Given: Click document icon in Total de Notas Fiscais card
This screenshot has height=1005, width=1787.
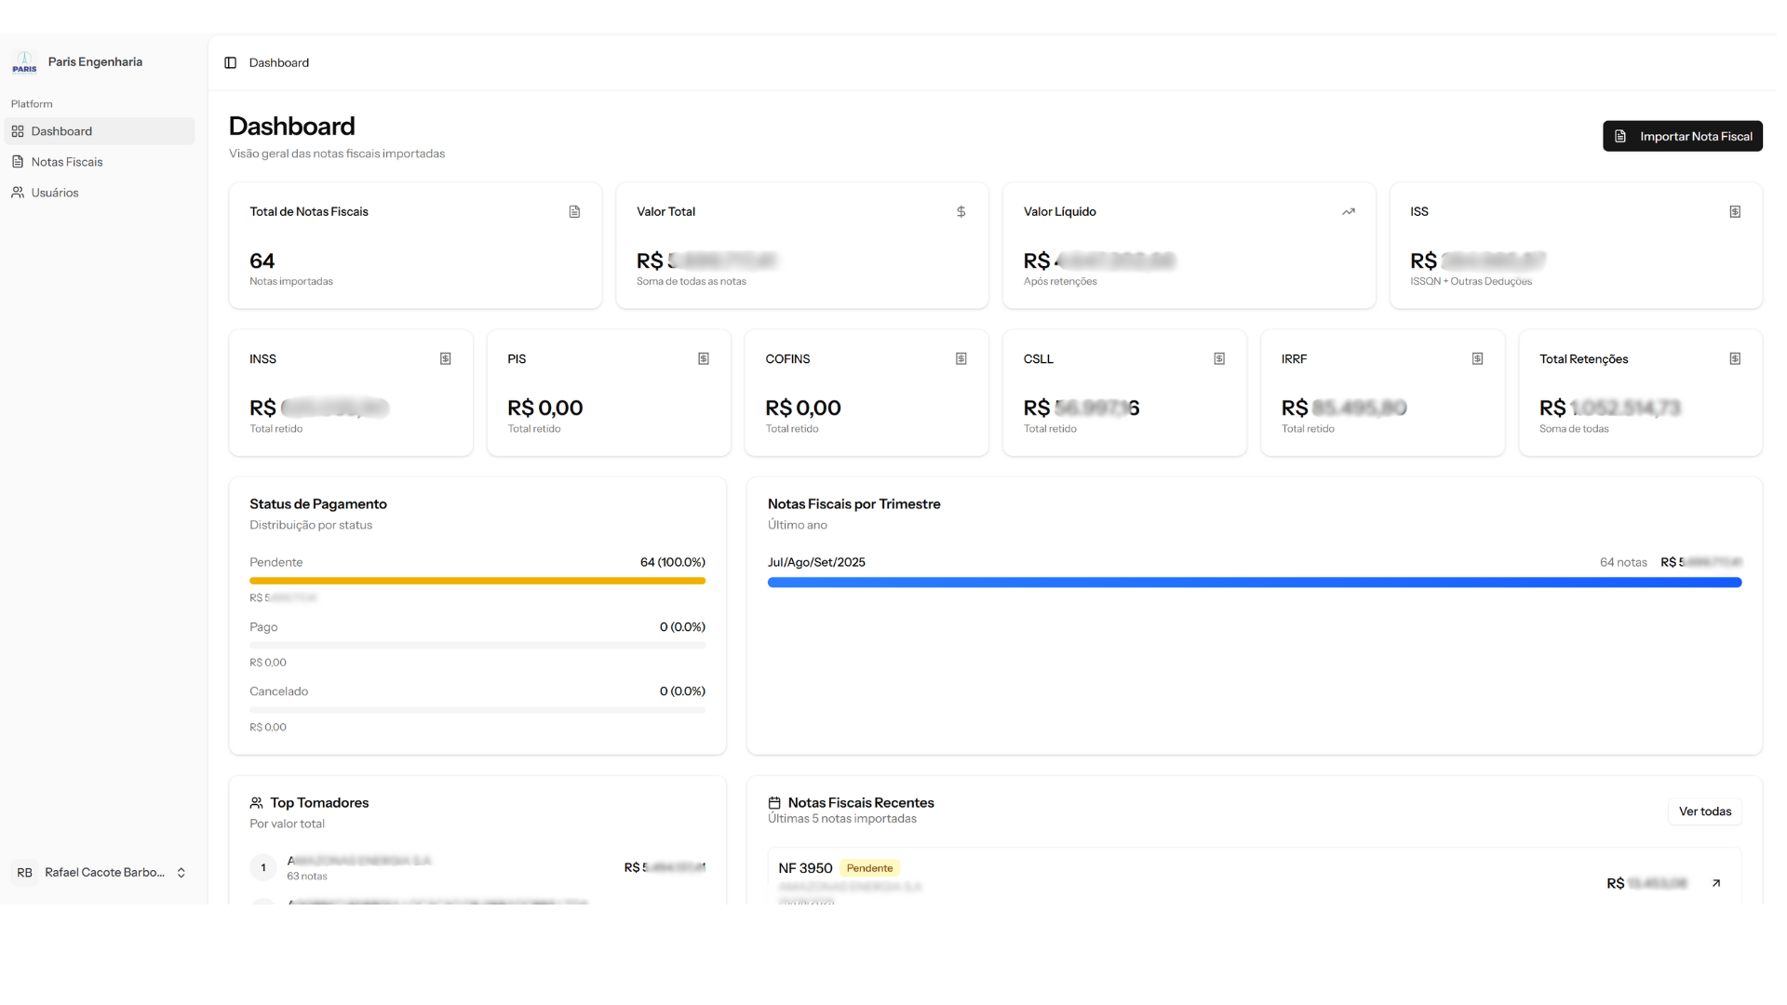Looking at the screenshot, I should [x=574, y=212].
